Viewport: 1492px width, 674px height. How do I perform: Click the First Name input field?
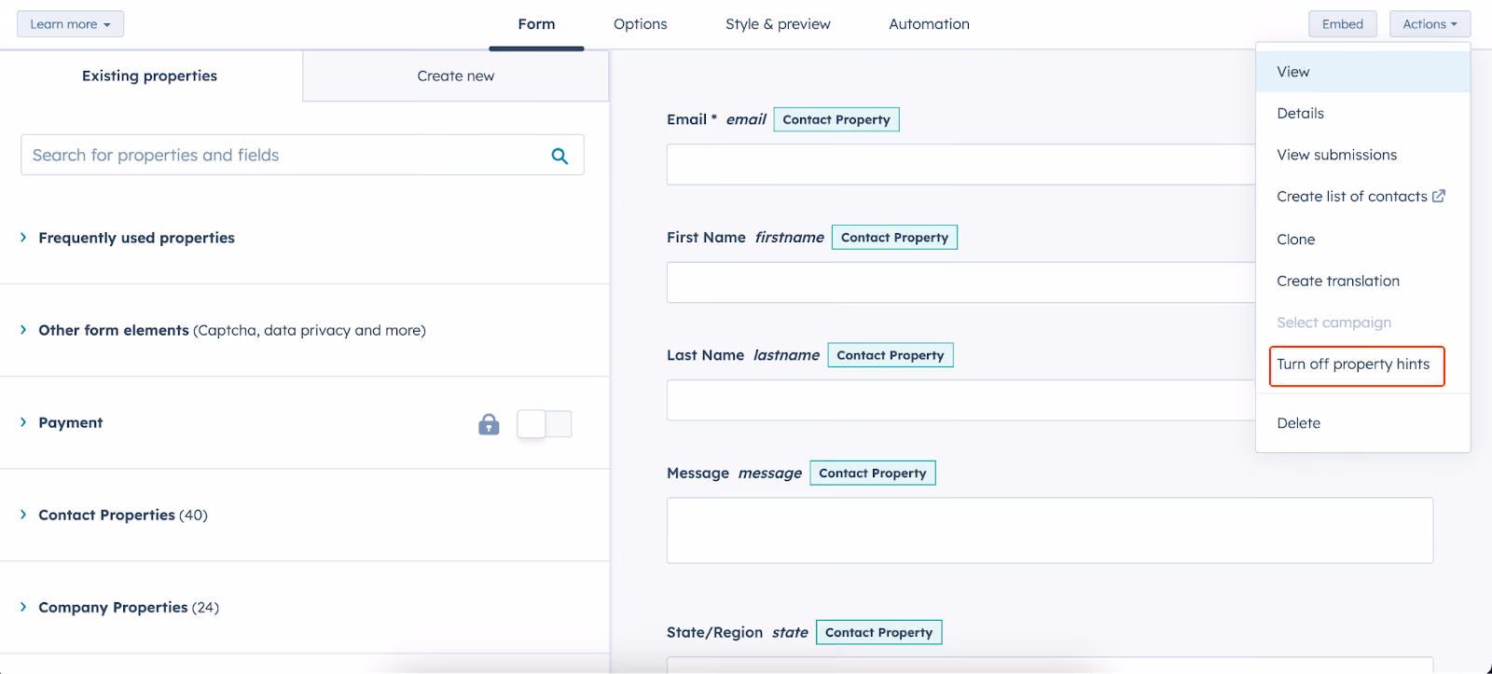click(x=960, y=282)
